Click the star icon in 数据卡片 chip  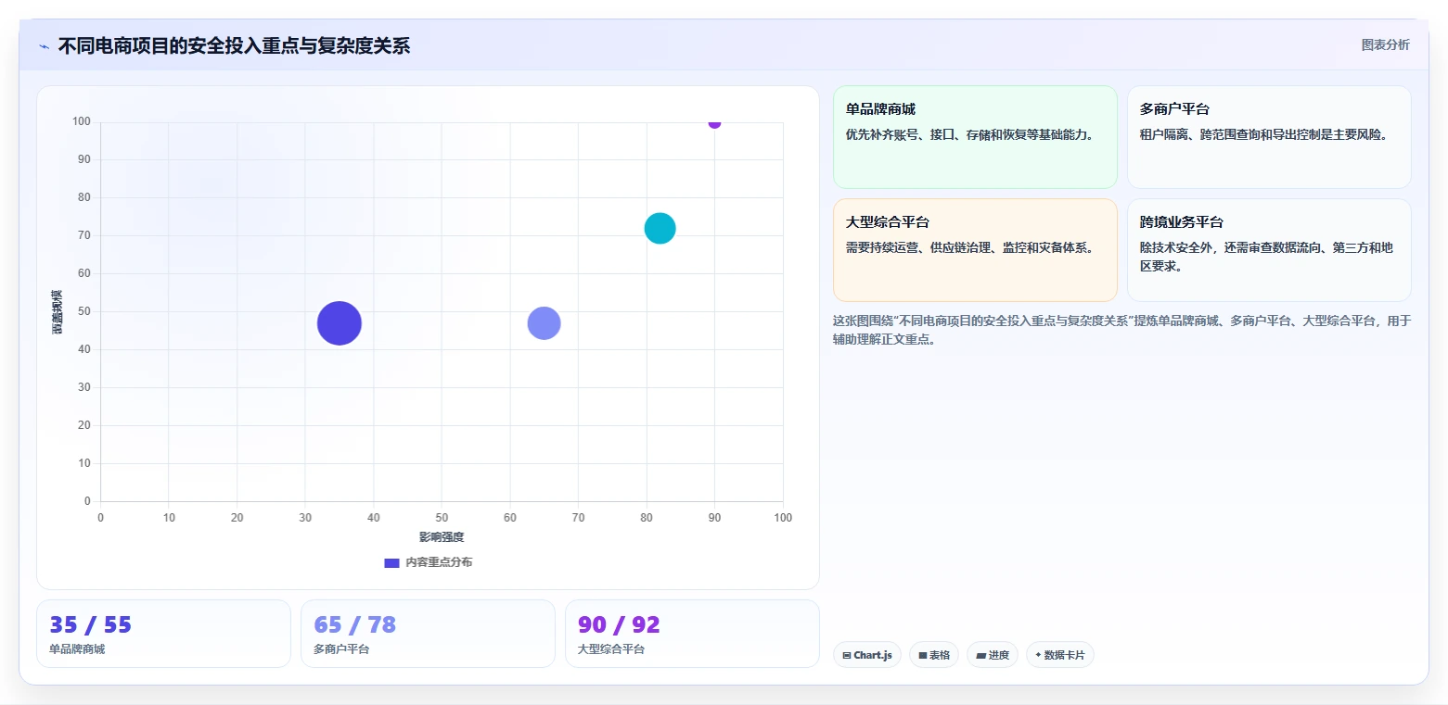pos(1039,655)
